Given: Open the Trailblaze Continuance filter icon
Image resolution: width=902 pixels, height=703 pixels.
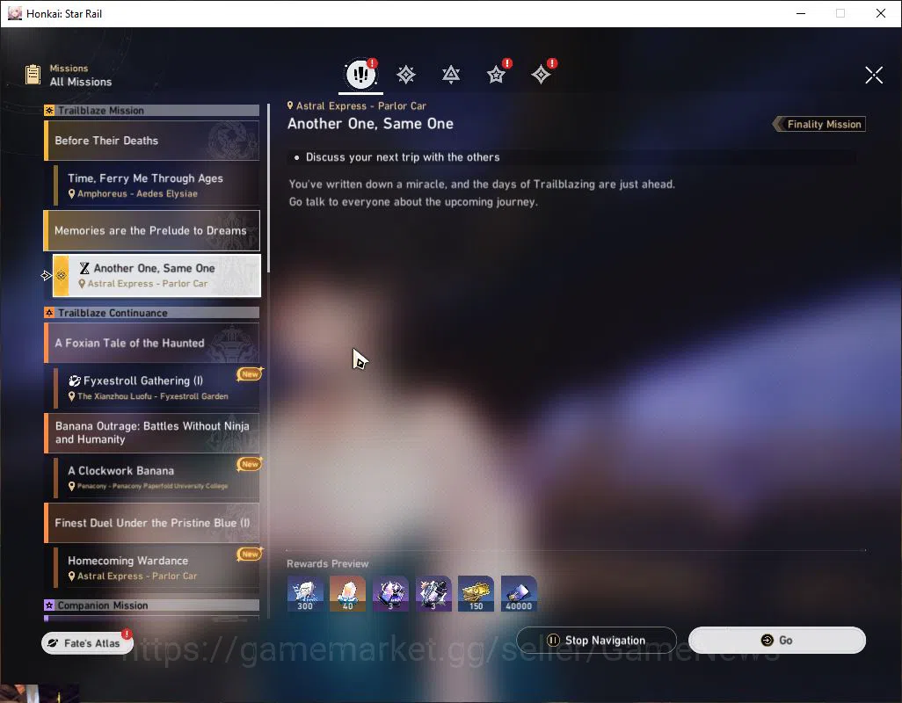Looking at the screenshot, I should click(451, 75).
